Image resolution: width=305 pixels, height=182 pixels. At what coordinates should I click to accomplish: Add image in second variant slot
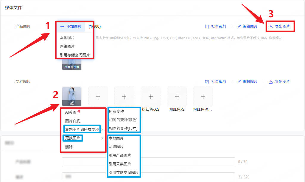[x=98, y=97]
